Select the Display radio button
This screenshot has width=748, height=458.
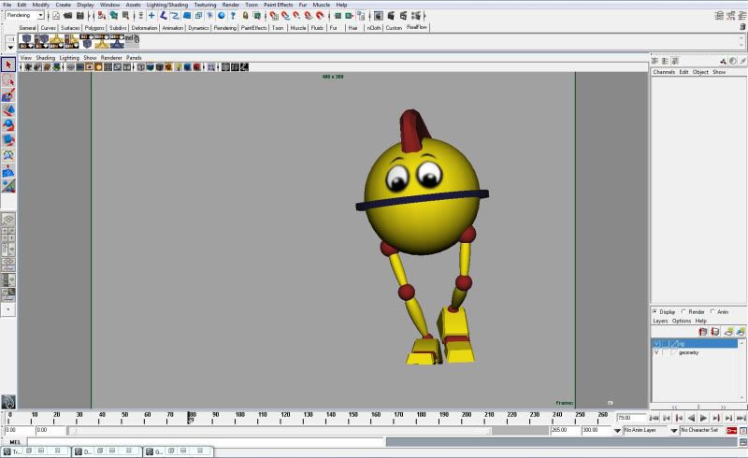(655, 311)
